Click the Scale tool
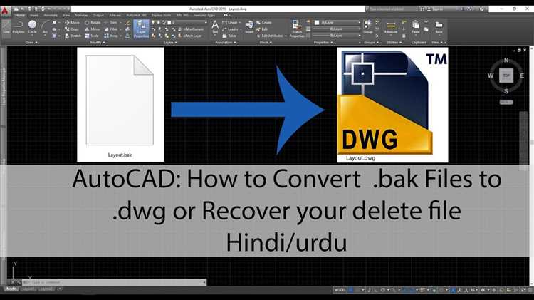 92,36
